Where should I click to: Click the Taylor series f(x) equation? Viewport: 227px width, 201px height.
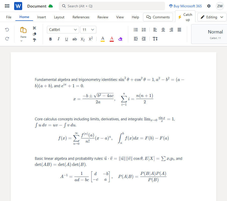tap(85, 138)
